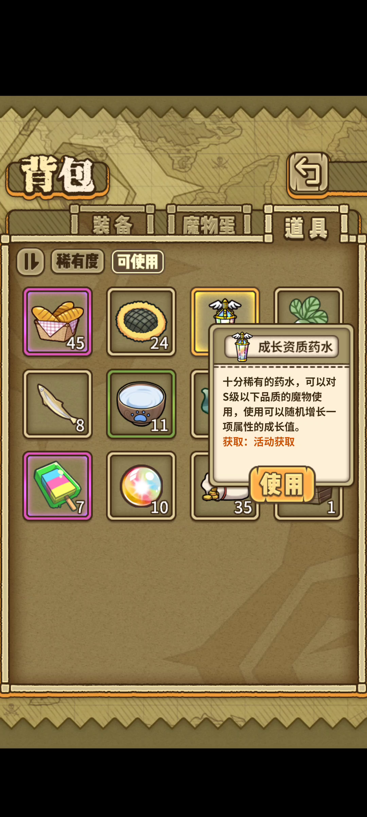Select the dried fish item

[x=57, y=404]
